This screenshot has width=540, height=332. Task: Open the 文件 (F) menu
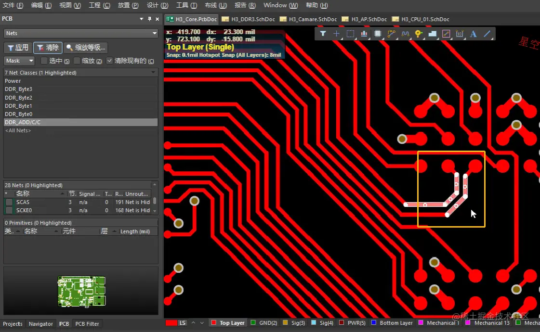(x=13, y=5)
